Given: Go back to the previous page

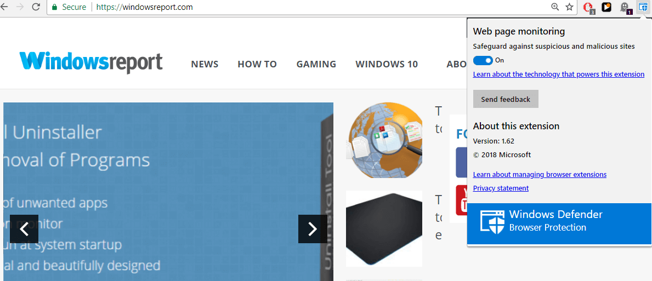Looking at the screenshot, I should pyautogui.click(x=4, y=7).
